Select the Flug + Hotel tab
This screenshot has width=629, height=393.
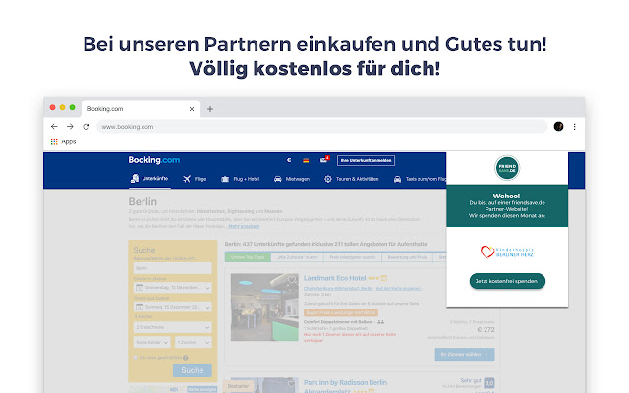(240, 179)
